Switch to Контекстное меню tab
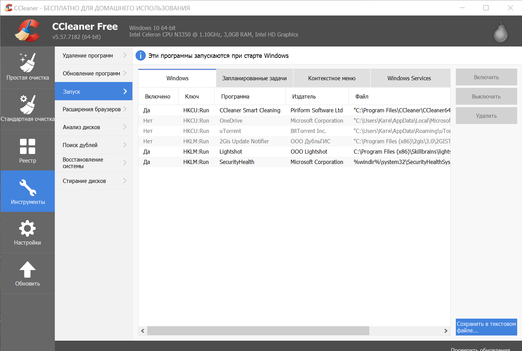This screenshot has height=351, width=522. (x=332, y=78)
